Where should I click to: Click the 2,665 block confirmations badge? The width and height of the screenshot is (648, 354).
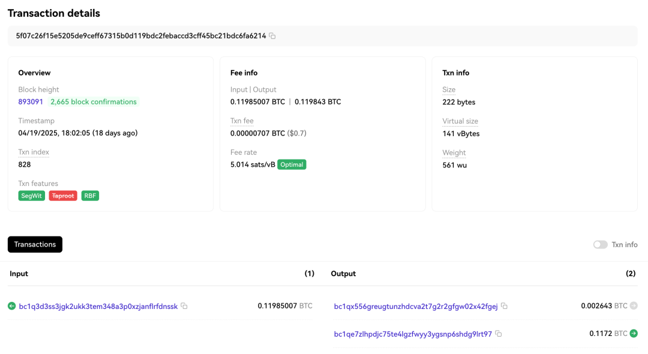pos(93,102)
